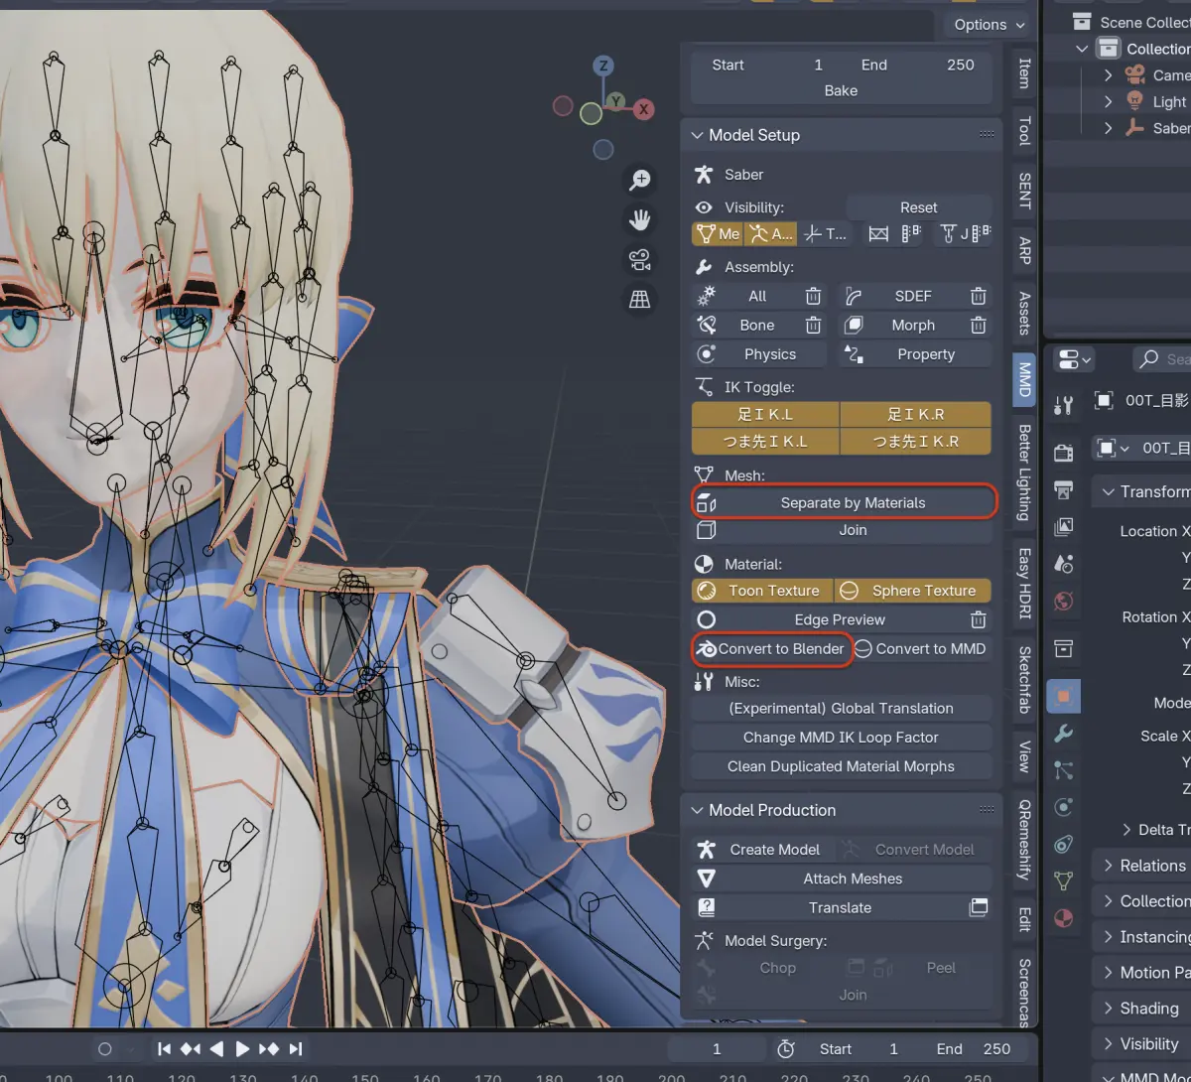Open the Object Constraints properties tab icon
The height and width of the screenshot is (1082, 1191).
click(x=1063, y=844)
